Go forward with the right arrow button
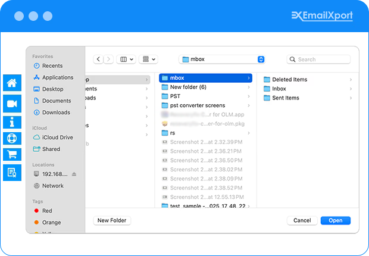 tap(108, 59)
